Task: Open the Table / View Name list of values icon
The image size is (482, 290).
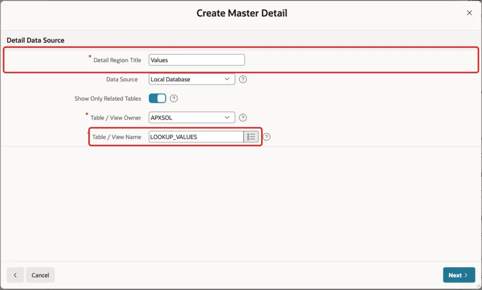Action: click(x=251, y=137)
